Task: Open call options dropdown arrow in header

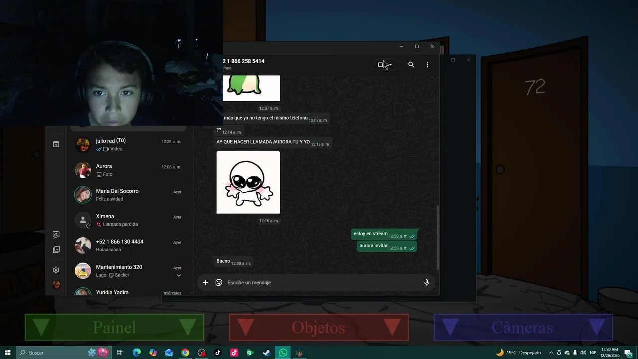Action: 391,65
